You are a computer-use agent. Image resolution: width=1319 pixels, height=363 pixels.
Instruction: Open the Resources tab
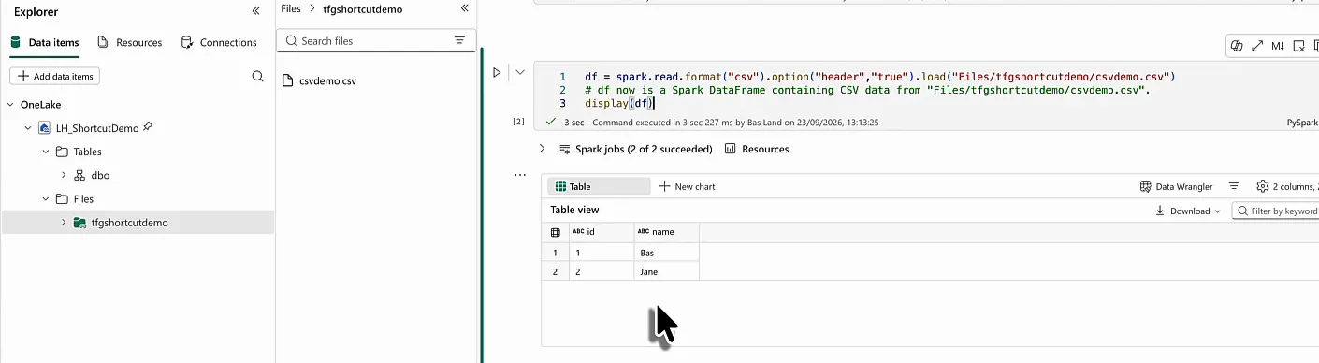click(130, 42)
